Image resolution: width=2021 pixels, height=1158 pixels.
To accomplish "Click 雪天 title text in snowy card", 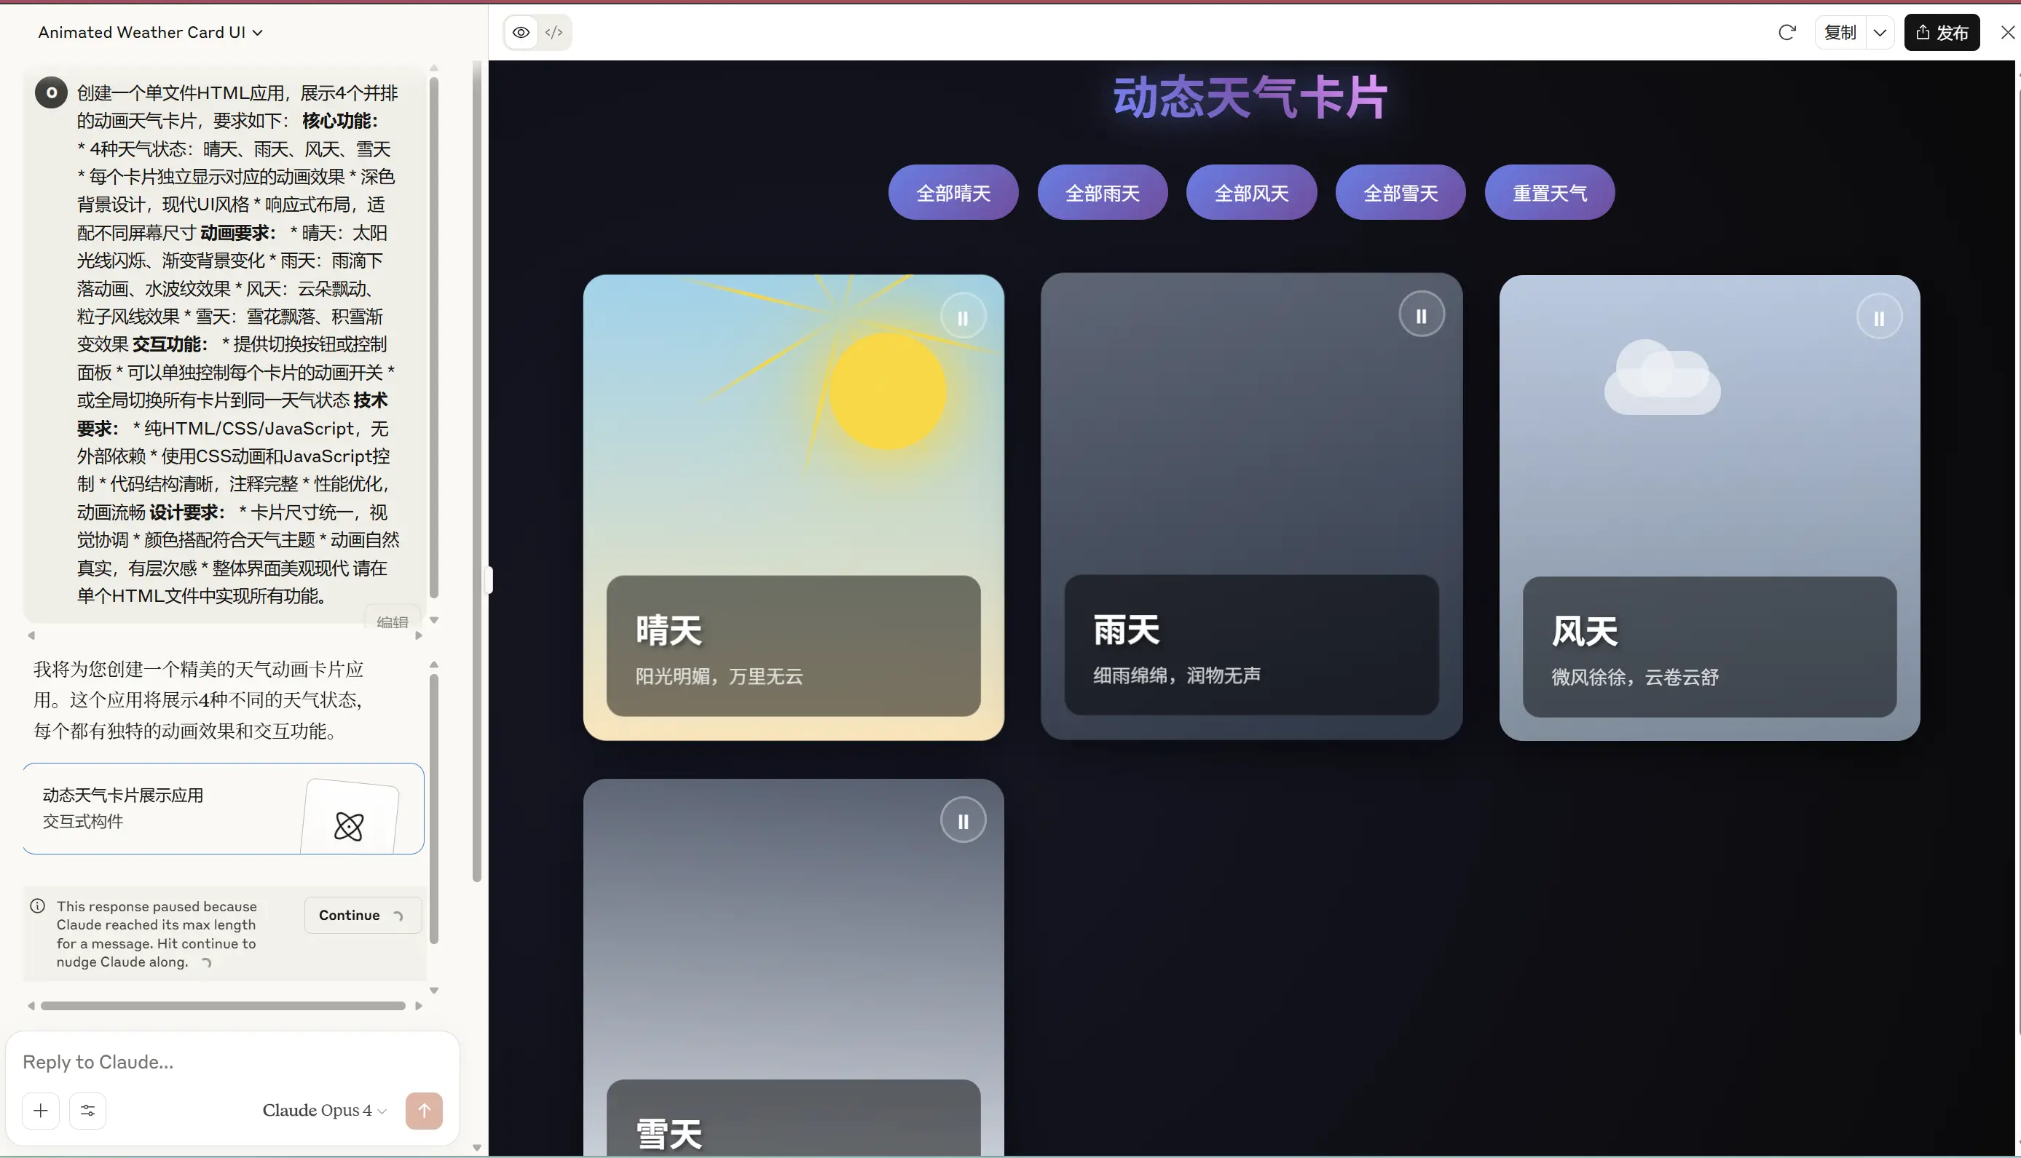I will [669, 1134].
